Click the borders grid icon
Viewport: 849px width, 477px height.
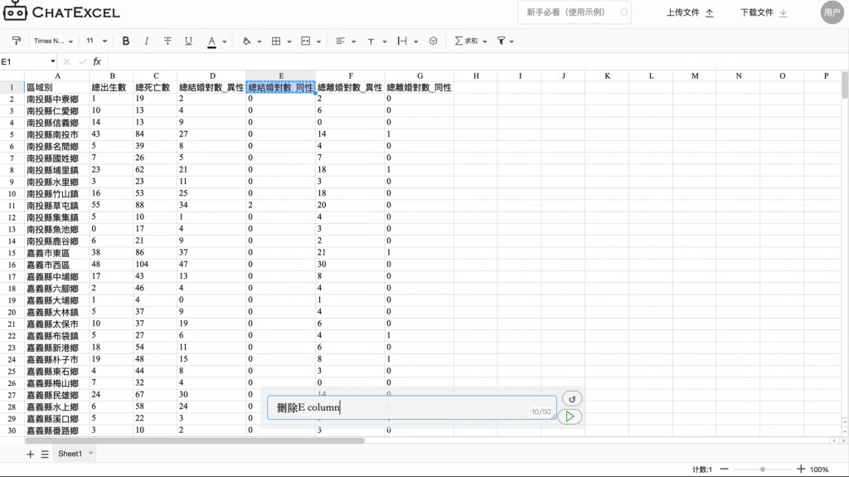coord(276,41)
